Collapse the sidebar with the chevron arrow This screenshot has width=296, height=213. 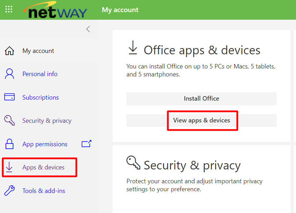pos(88,29)
